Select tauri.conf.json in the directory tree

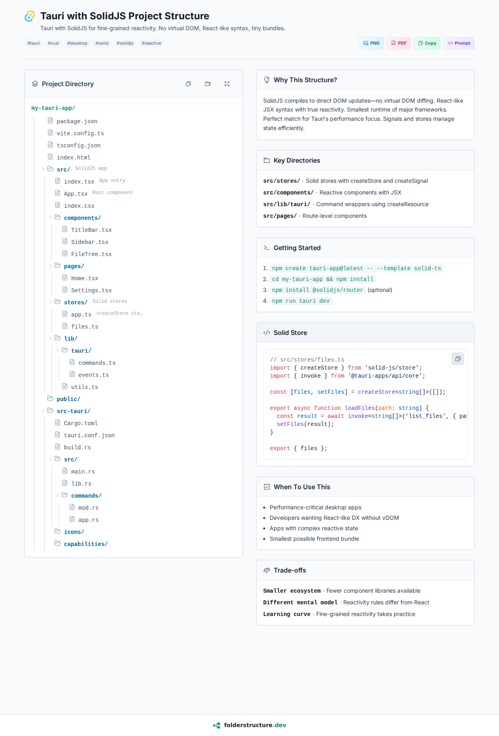(89, 435)
